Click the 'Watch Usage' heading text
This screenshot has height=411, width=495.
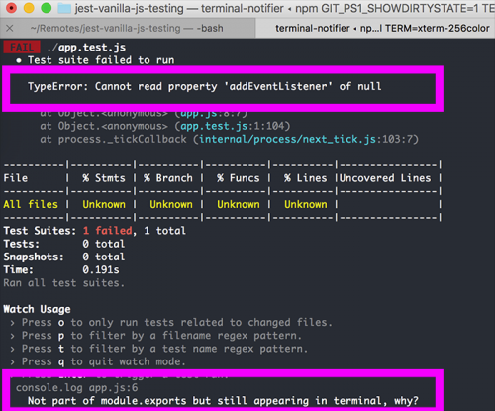click(x=37, y=309)
